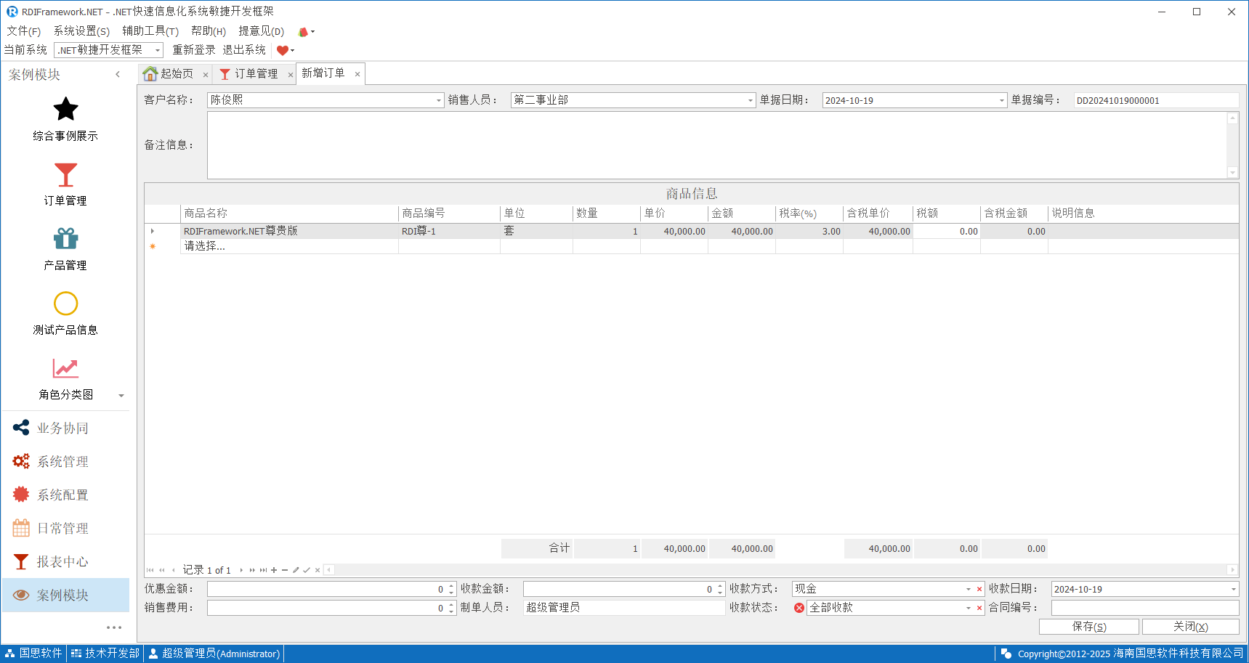This screenshot has height=663, width=1249.
Task: Click the red heart toolbar icon
Action: coord(283,50)
